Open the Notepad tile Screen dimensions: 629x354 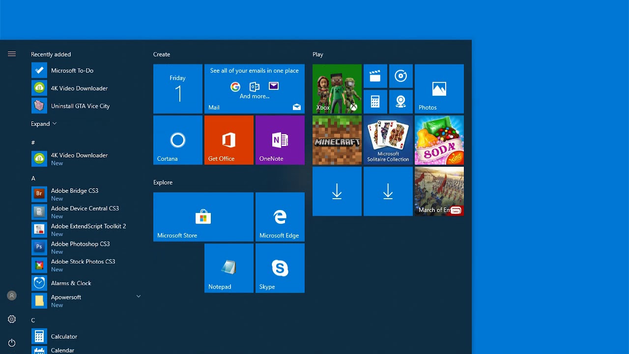click(229, 268)
